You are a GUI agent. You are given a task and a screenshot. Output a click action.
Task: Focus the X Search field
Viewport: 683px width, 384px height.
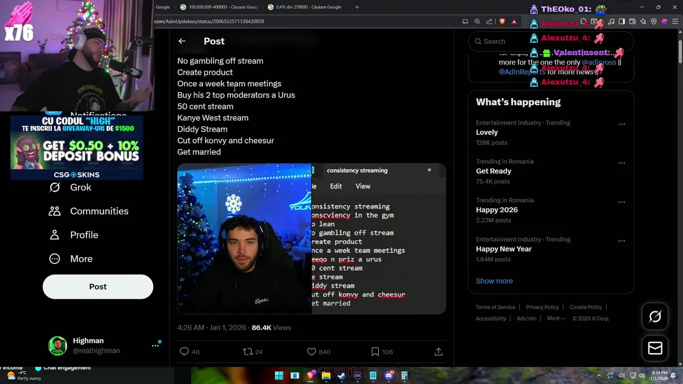click(551, 41)
